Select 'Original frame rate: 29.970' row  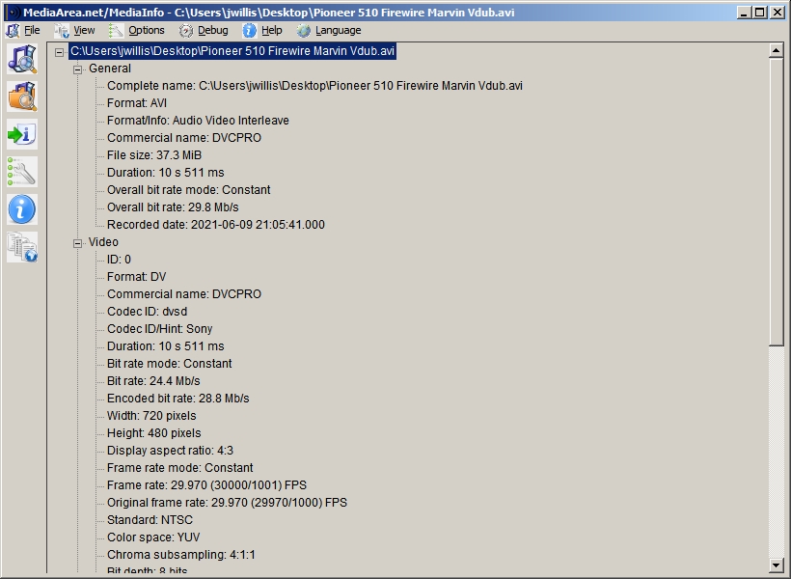[x=227, y=503]
